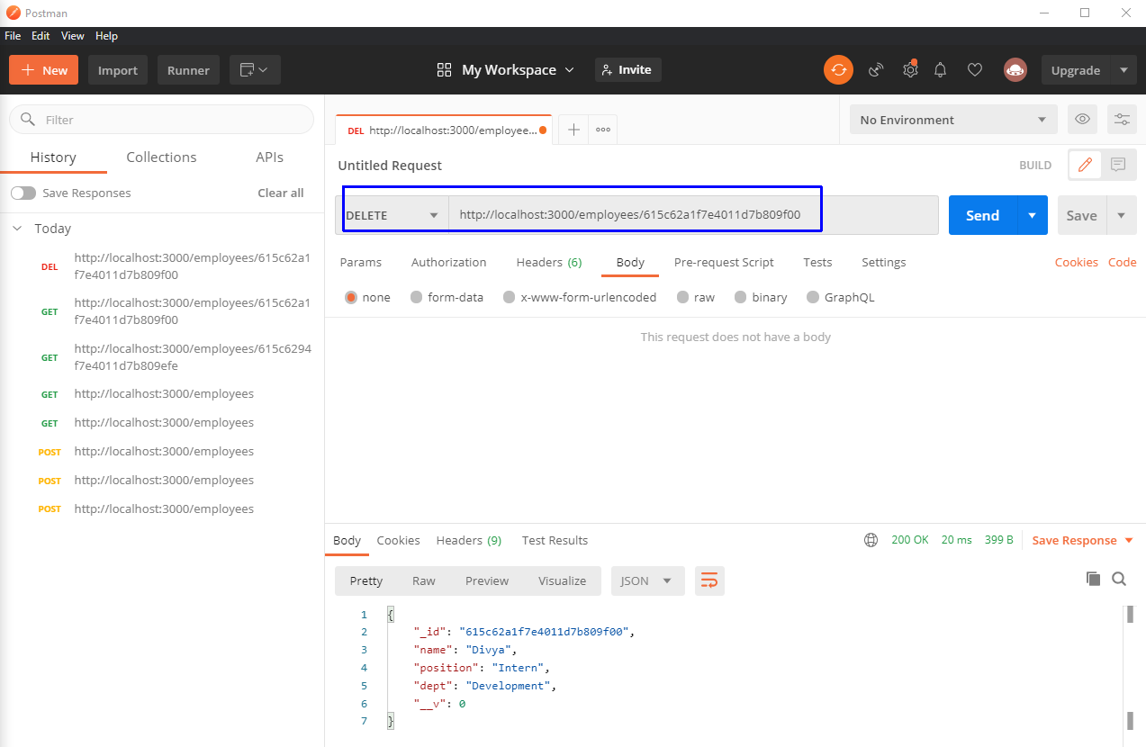Open the Save button dropdown arrow
The height and width of the screenshot is (747, 1146).
[1121, 215]
